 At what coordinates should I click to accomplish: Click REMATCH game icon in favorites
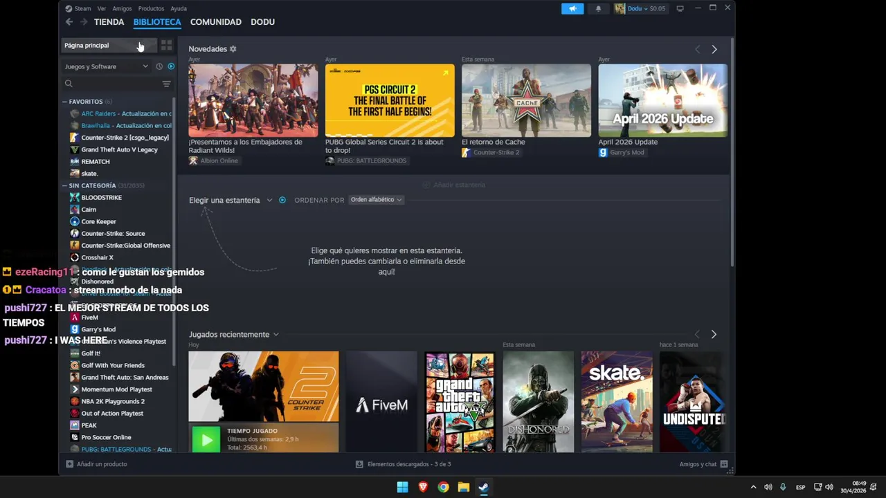75,161
